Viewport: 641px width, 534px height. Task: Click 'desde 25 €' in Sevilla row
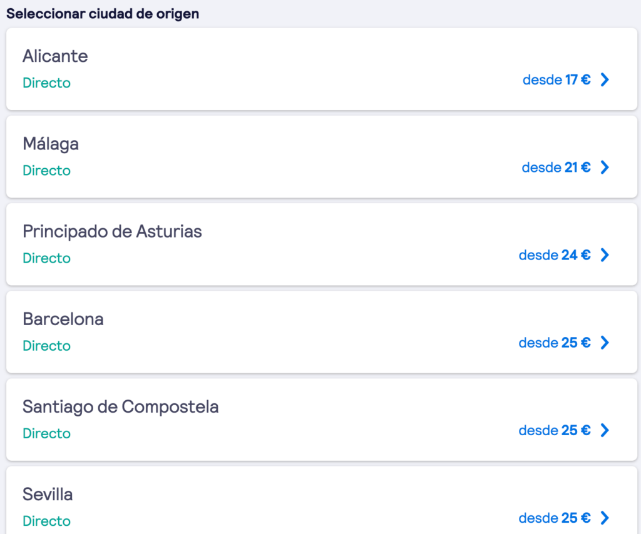(555, 518)
